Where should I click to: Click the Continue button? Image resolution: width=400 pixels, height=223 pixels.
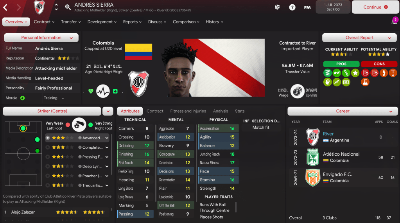(x=375, y=7)
